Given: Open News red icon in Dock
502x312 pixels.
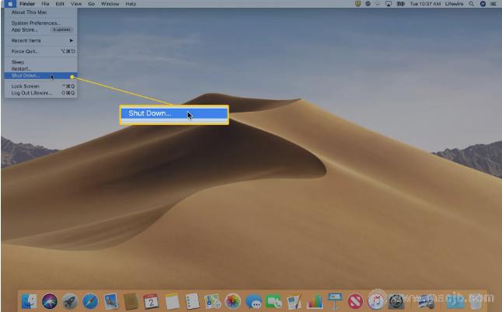Looking at the screenshot, I should 355,301.
